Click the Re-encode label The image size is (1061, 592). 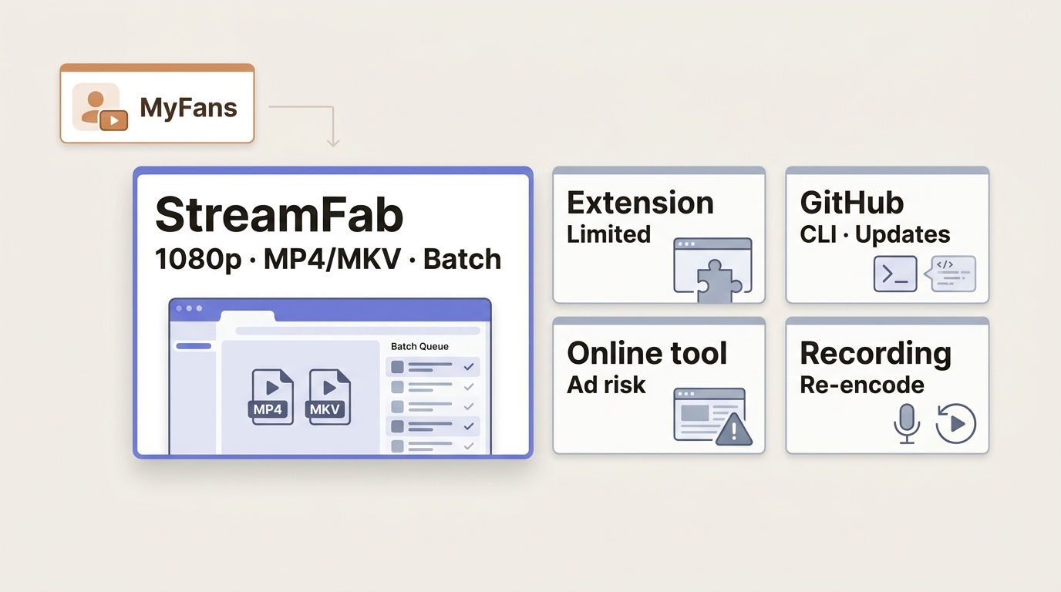[861, 385]
